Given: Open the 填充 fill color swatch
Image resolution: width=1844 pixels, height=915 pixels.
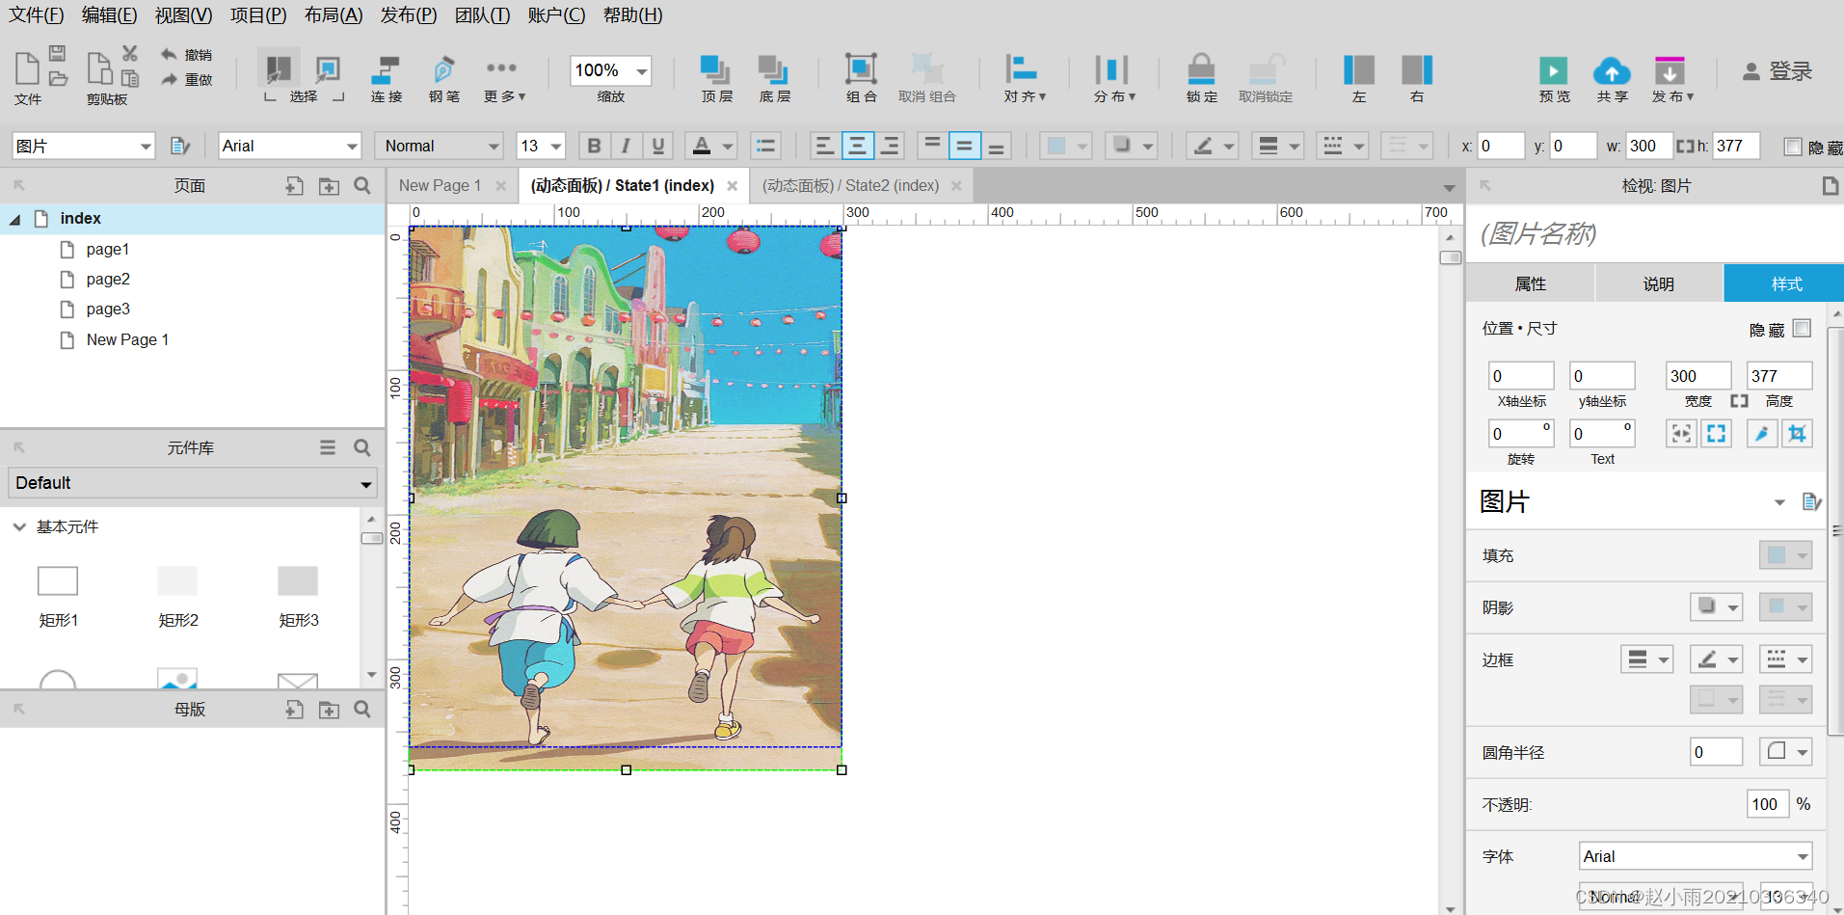Looking at the screenshot, I should [1785, 554].
